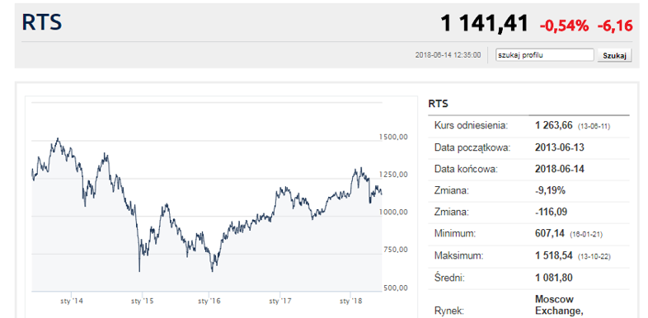Click the sty '14 axis label
Viewport: 648px width, 318px height.
tap(72, 302)
